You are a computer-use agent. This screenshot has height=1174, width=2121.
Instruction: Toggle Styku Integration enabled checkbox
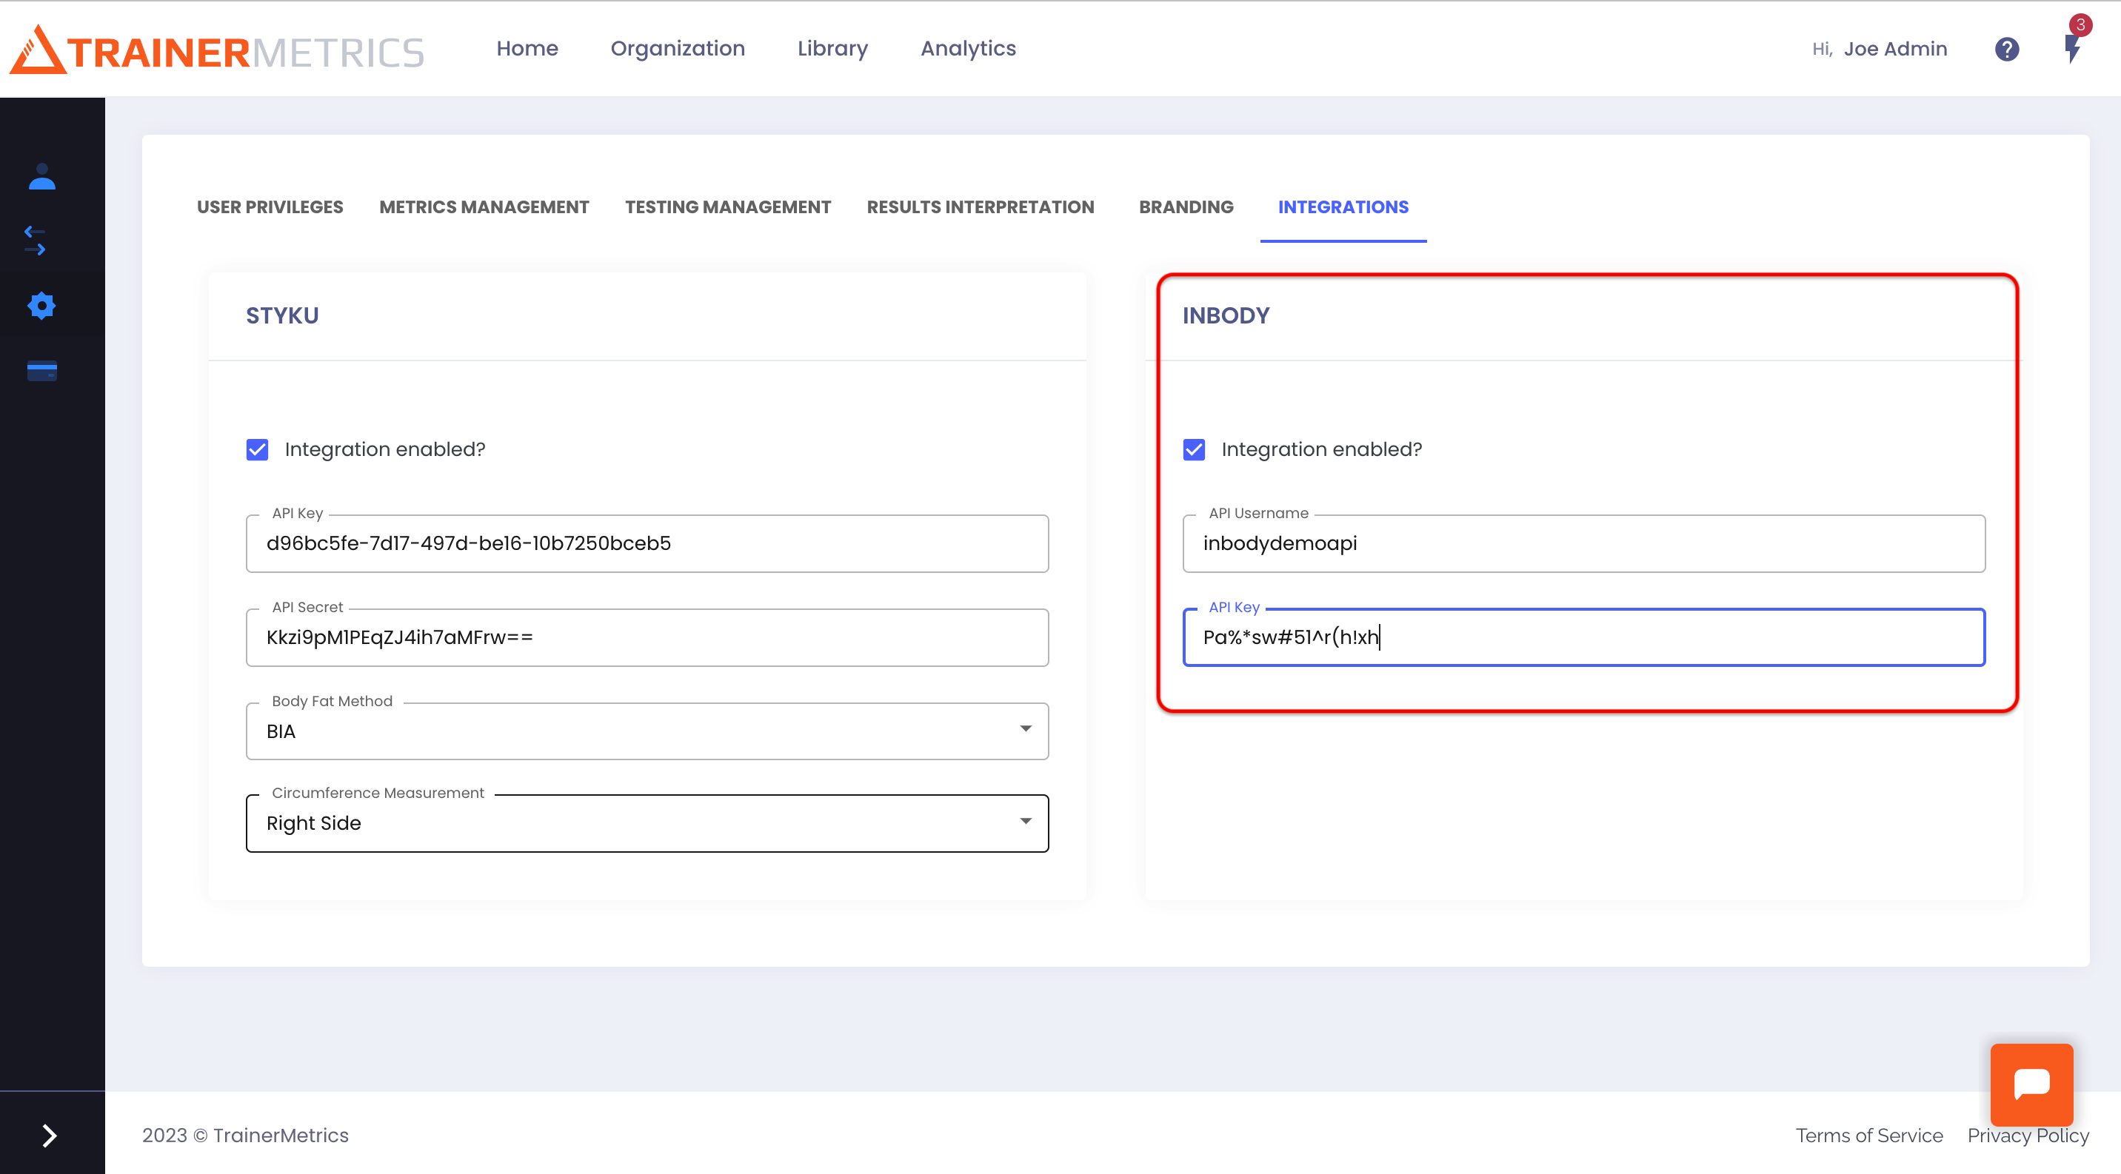(x=258, y=449)
